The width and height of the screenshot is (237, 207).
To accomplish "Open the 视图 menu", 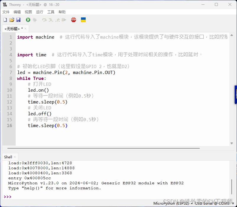I will [28, 12].
